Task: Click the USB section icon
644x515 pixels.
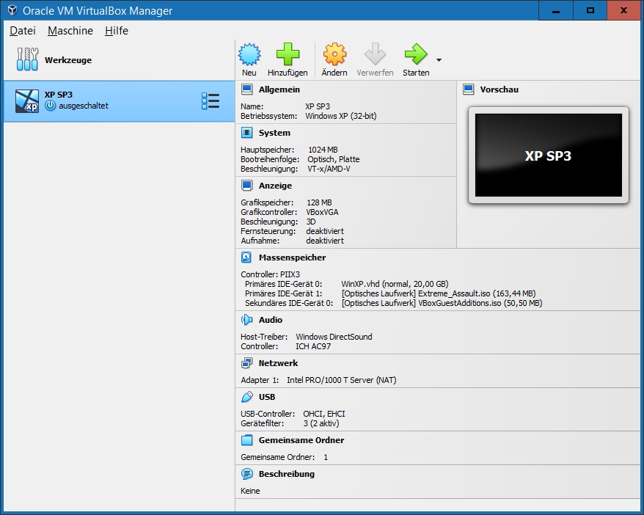Action: [246, 396]
